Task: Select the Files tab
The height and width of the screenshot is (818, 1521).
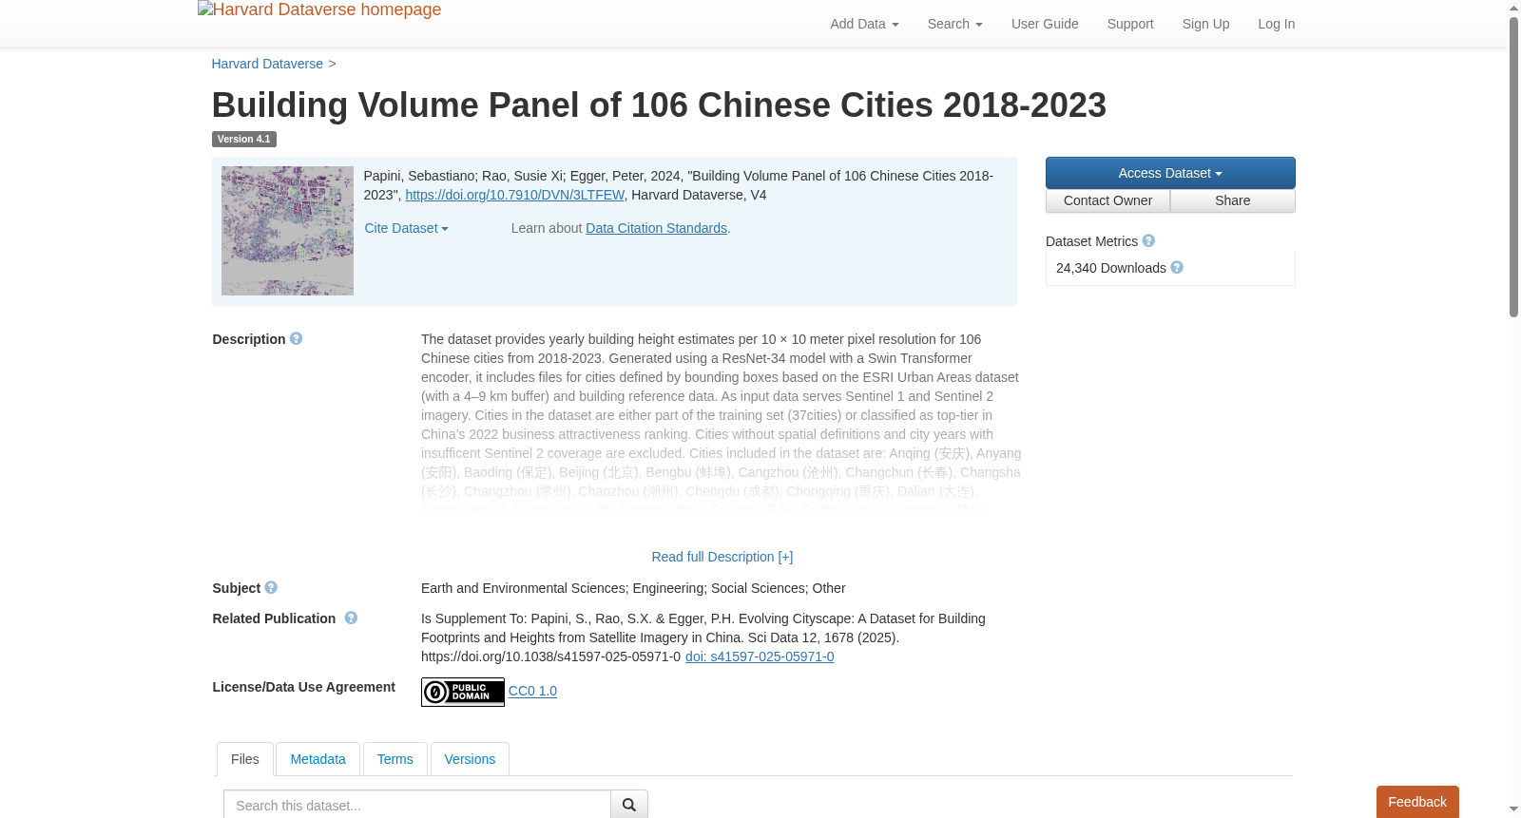Action: point(245,759)
